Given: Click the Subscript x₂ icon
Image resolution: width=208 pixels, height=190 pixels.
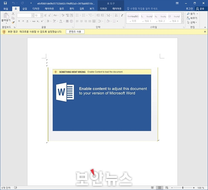Looking at the screenshot, I should 38,21.
